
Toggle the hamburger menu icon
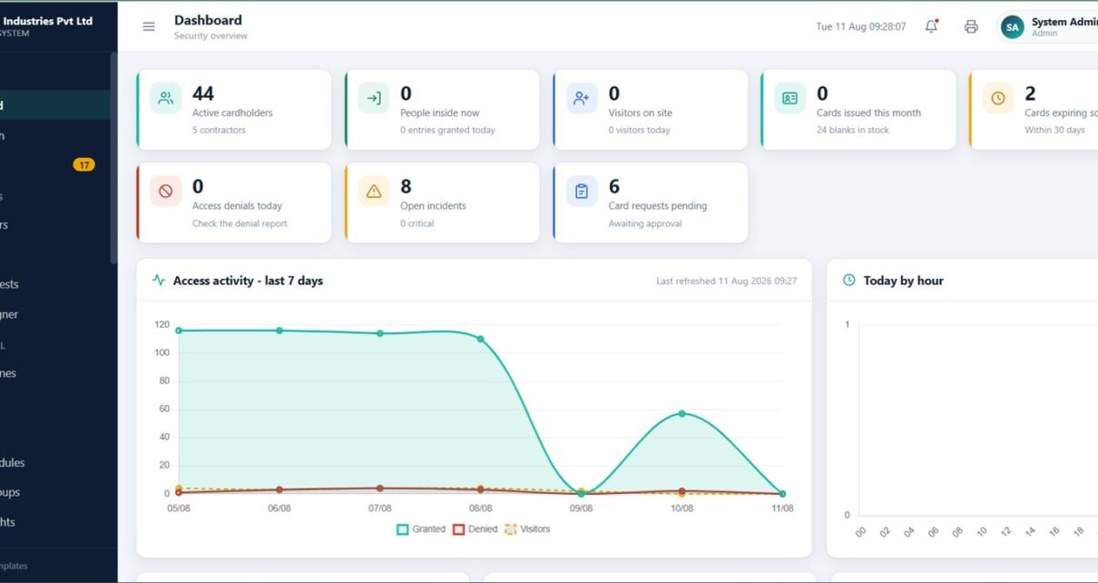[149, 26]
